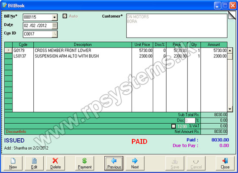
Task: Delete the current bill with red X
Action: coord(55,163)
